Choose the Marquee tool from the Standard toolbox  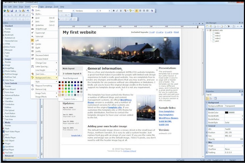(9, 50)
